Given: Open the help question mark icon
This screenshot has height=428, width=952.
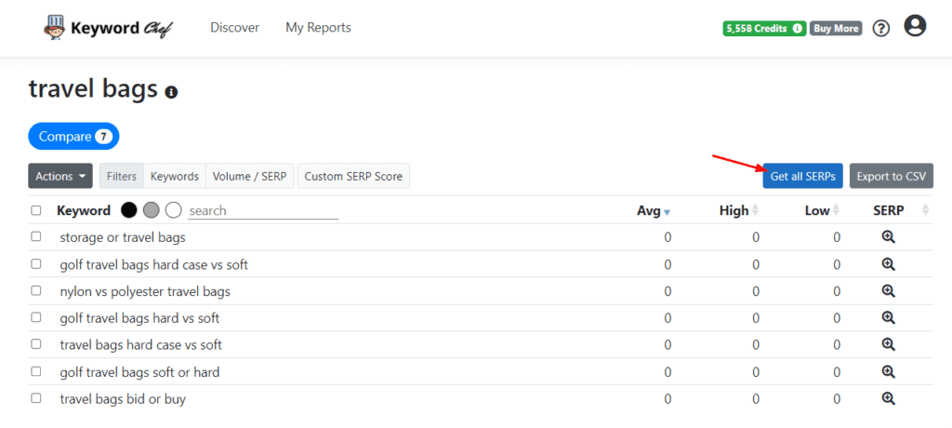Looking at the screenshot, I should click(x=881, y=28).
